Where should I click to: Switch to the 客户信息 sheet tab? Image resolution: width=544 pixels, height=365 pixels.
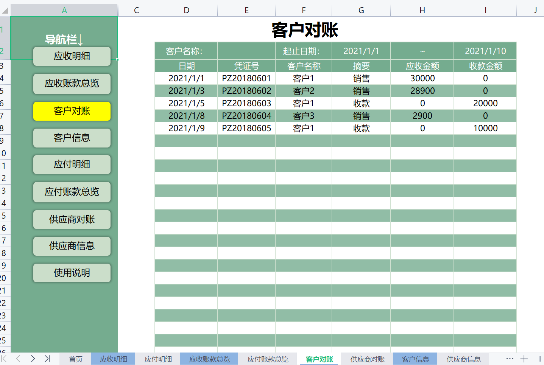click(415, 359)
